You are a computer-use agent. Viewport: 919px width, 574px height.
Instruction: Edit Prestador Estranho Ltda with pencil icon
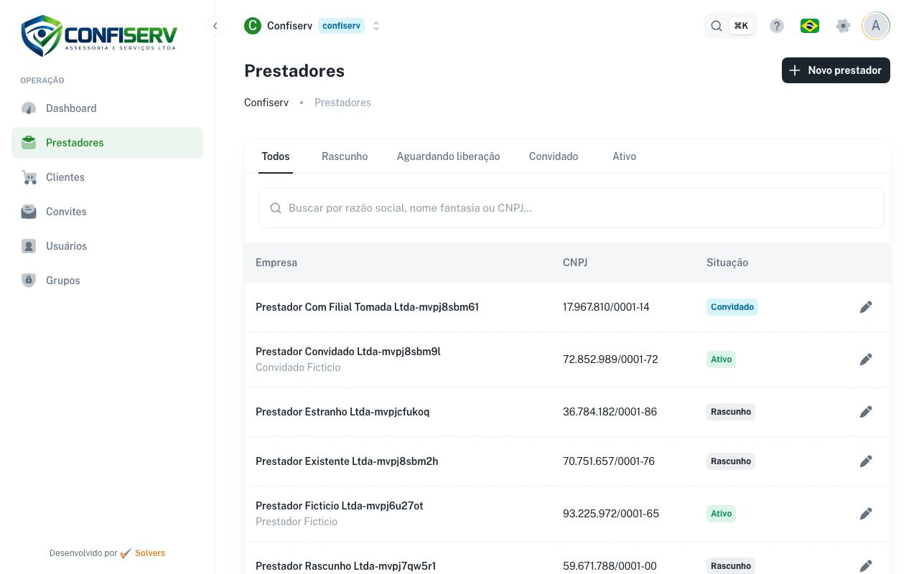(x=866, y=412)
